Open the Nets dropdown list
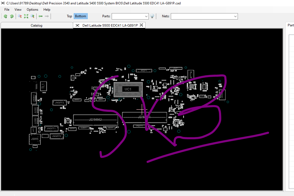Screen dimensions: 294x196 pyautogui.click(x=235, y=16)
